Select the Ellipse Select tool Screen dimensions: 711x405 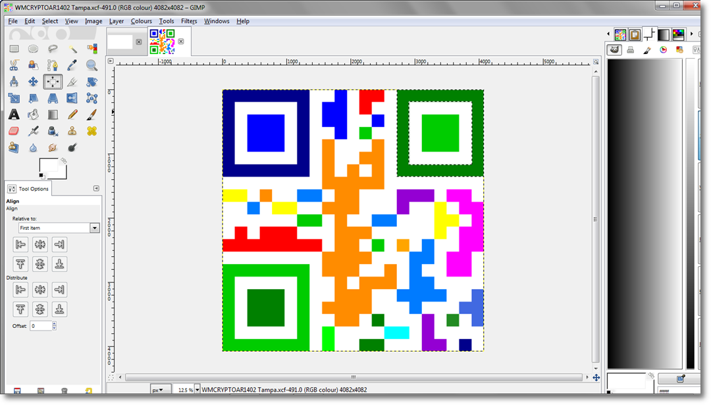pyautogui.click(x=33, y=49)
